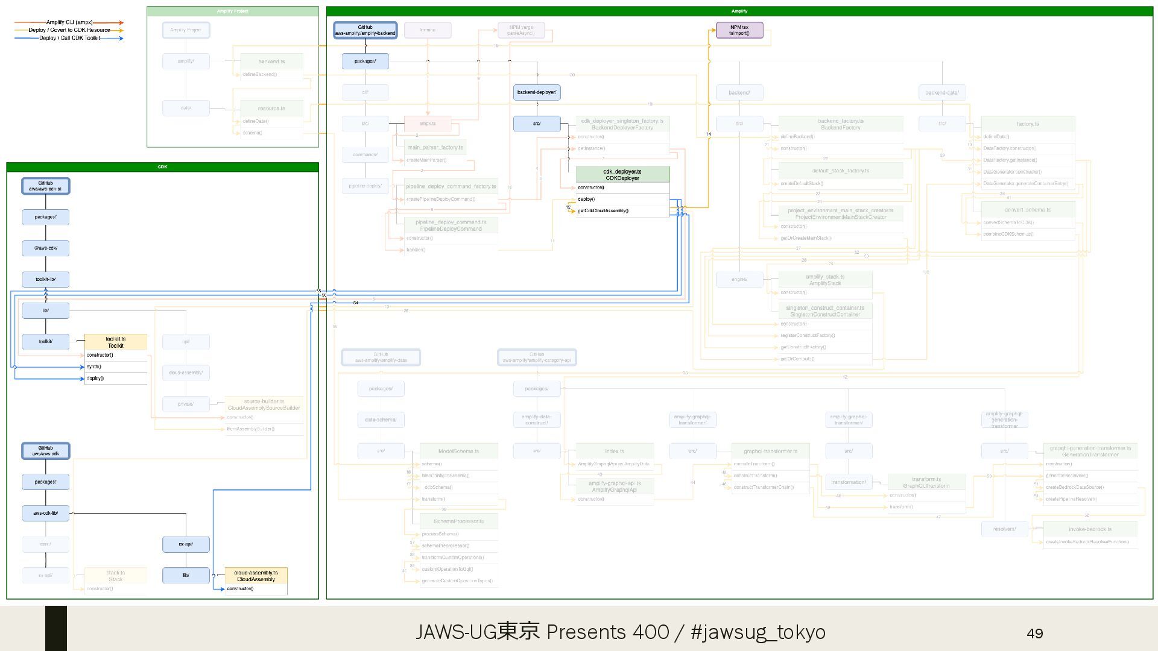Select the synth() method in Toolkit

(x=95, y=366)
